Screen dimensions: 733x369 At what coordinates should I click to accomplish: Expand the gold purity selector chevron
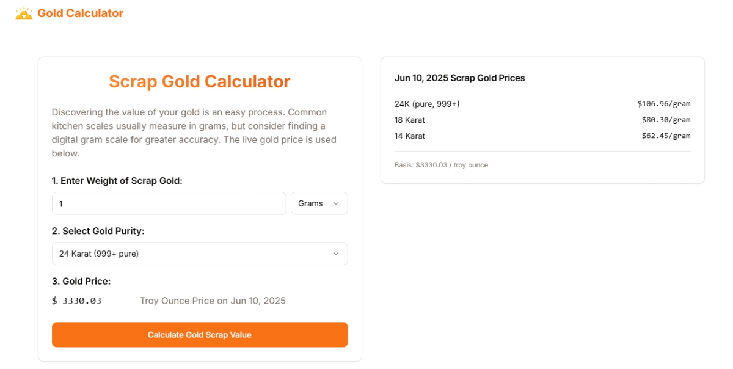point(335,254)
